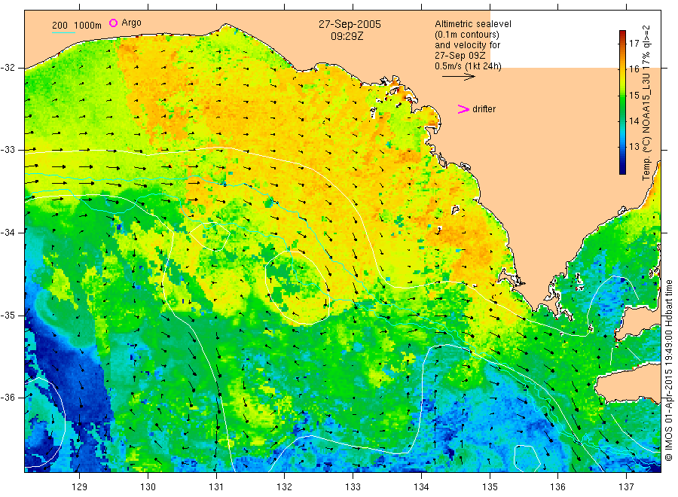Click the '136' longitude axis label
678x497 pixels.
tap(557, 487)
